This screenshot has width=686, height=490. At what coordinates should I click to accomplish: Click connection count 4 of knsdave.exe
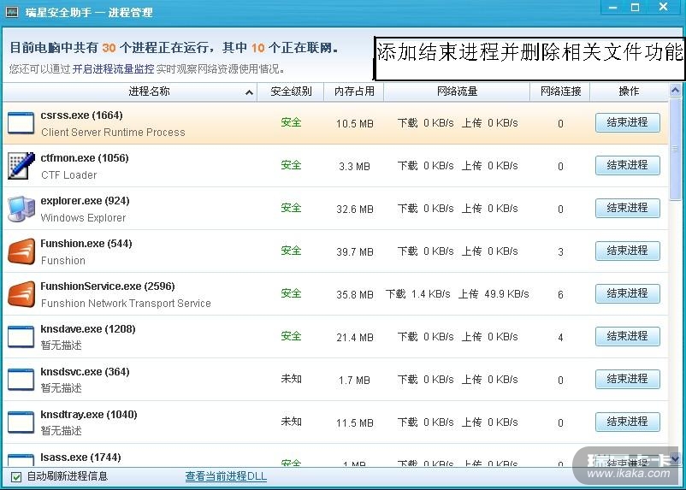click(x=560, y=338)
